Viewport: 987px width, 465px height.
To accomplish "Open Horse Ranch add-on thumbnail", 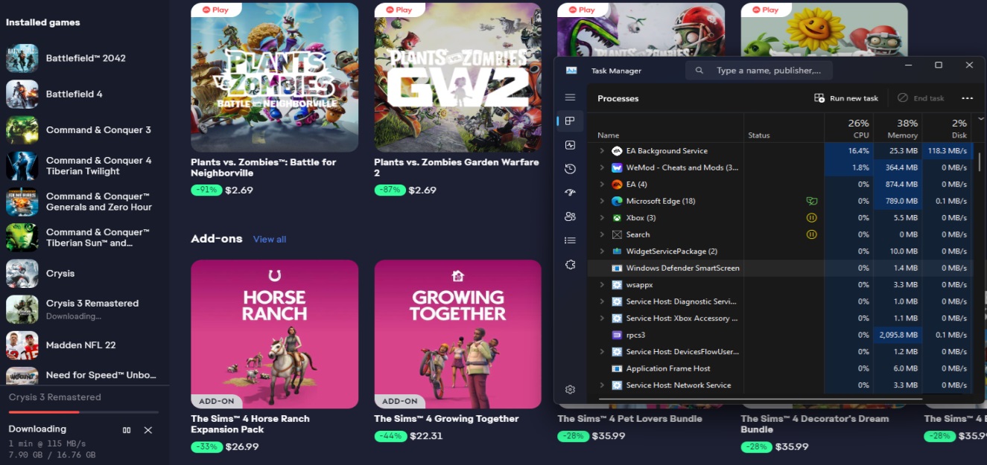I will click(275, 334).
